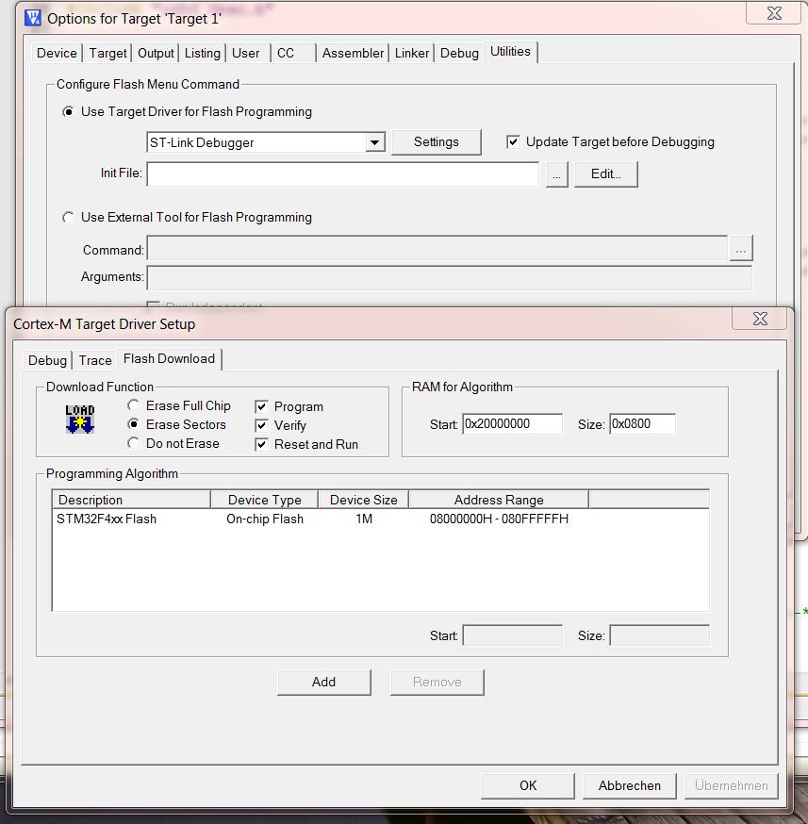Click the Description column header
The width and height of the screenshot is (808, 824).
131,500
